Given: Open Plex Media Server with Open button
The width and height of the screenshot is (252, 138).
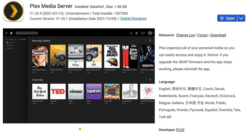Looking at the screenshot, I should [227, 18].
